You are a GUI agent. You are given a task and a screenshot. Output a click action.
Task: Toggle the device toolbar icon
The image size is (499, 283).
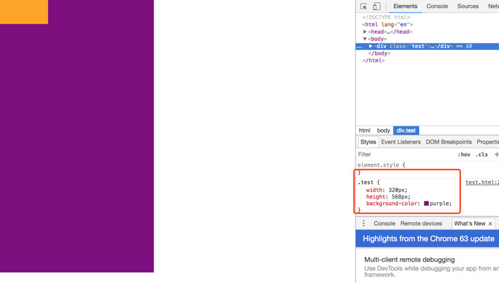point(377,6)
